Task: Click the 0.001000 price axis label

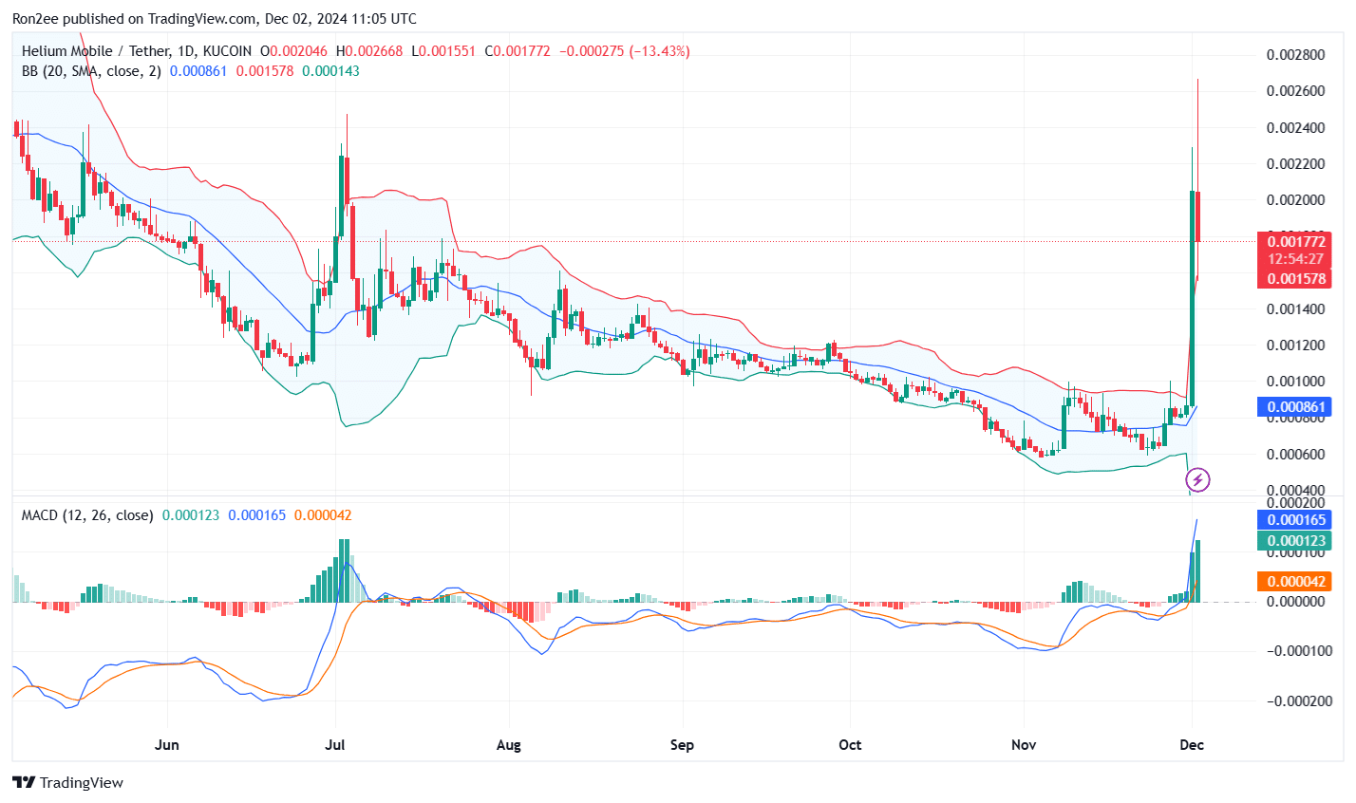Action: [1296, 382]
